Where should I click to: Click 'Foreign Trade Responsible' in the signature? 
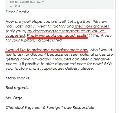coord(70,108)
